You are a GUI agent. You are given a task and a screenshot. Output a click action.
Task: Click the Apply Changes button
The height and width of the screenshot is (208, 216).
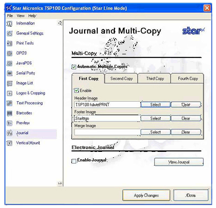(x=146, y=196)
